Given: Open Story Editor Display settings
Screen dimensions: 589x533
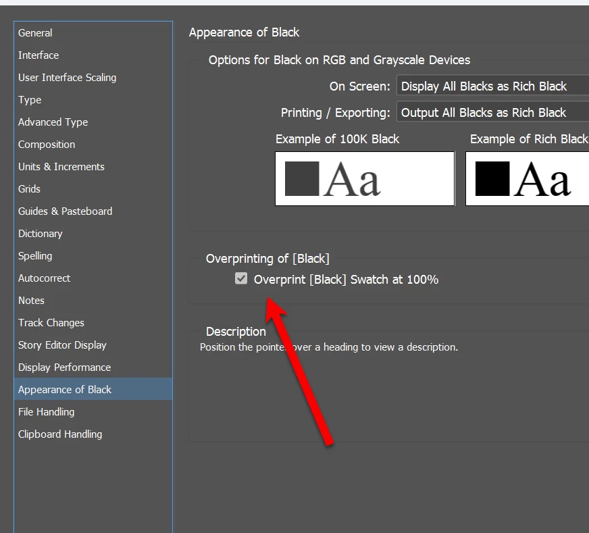Looking at the screenshot, I should click(x=93, y=345).
